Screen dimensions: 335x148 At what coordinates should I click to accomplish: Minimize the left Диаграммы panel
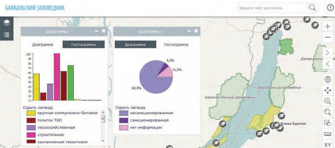pyautogui.click(x=97, y=31)
